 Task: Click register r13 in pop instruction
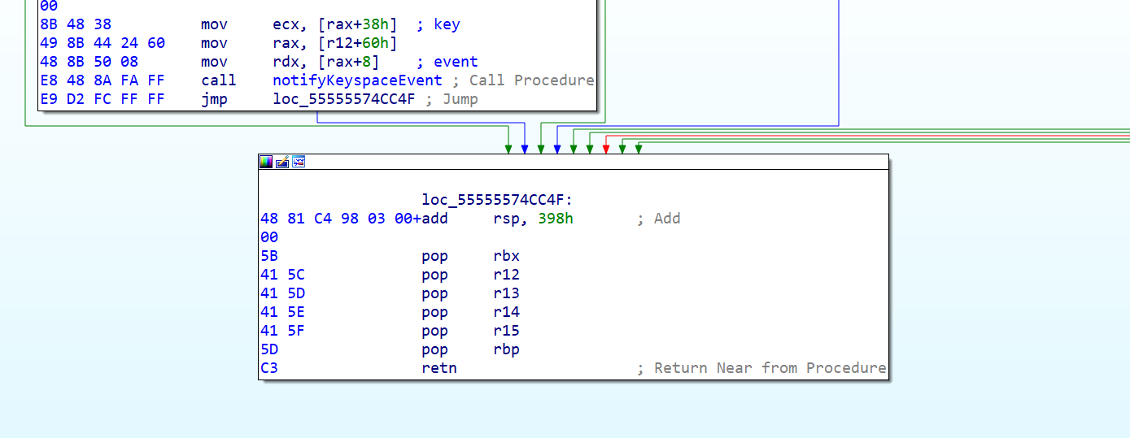click(x=506, y=293)
